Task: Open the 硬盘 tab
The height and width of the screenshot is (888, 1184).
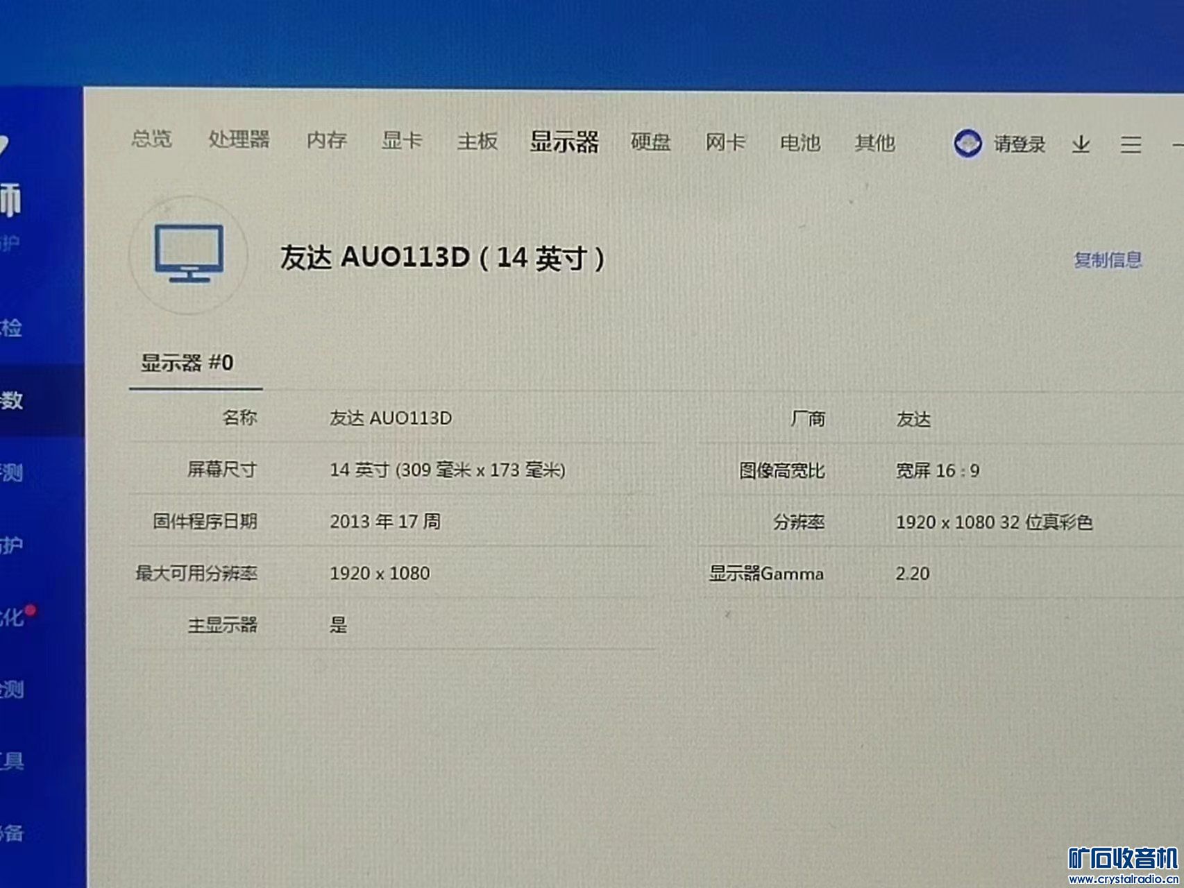Action: click(x=650, y=142)
